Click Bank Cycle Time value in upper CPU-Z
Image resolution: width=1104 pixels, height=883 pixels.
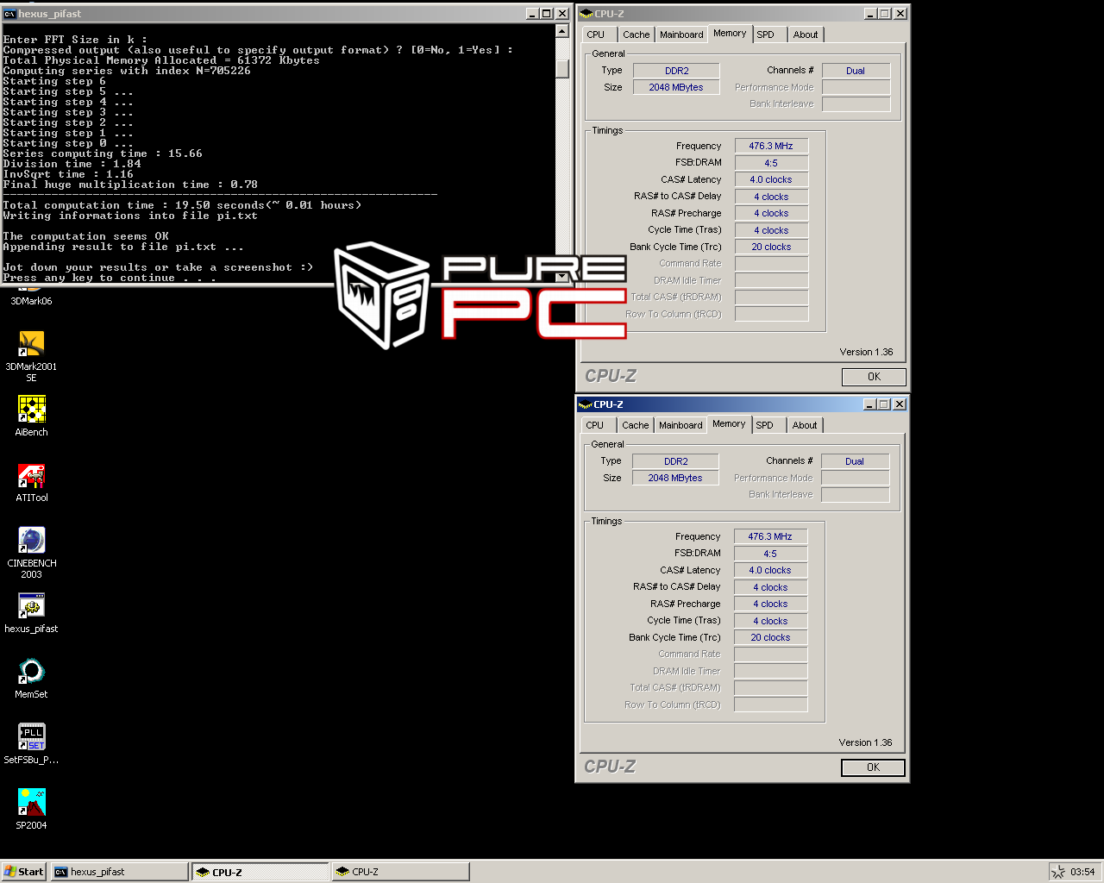click(771, 247)
